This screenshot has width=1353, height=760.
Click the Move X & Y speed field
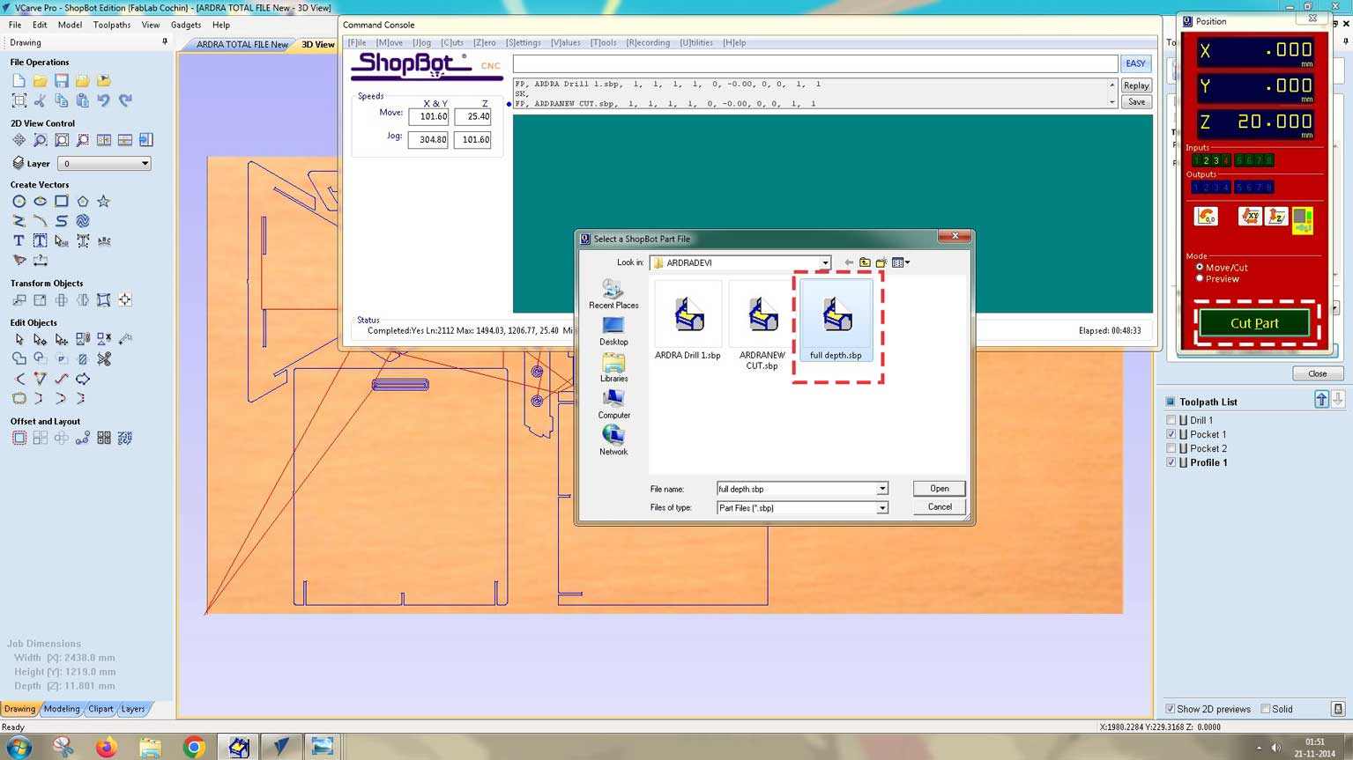(428, 116)
